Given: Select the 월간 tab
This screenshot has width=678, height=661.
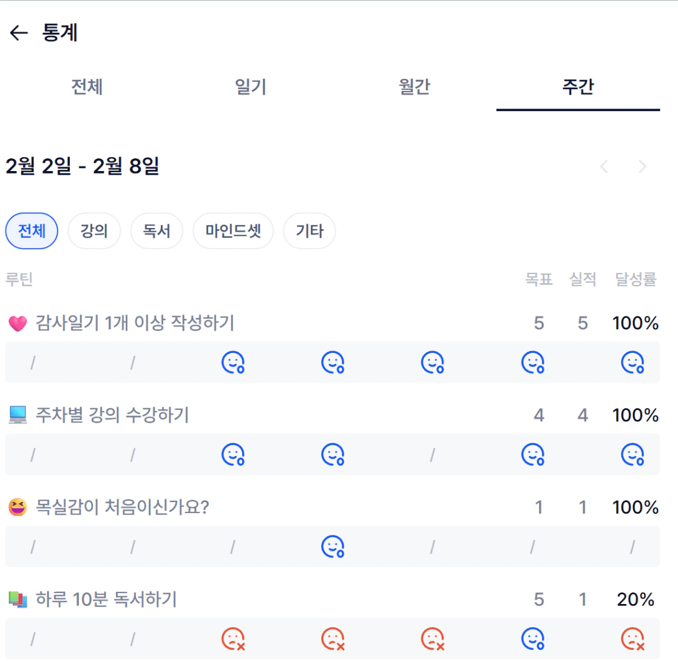Looking at the screenshot, I should 415,87.
